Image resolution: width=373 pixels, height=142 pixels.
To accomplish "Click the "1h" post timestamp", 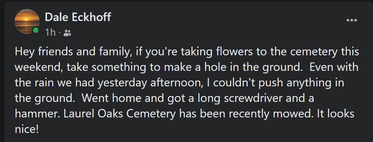I will pyautogui.click(x=50, y=32).
